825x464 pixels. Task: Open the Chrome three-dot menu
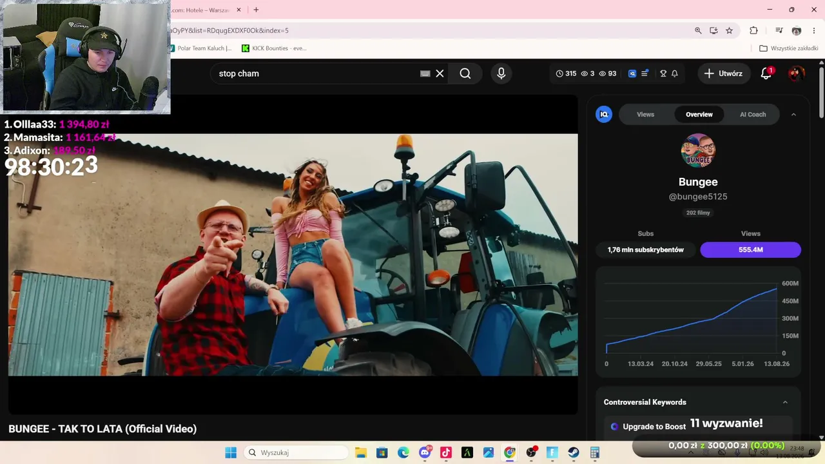(814, 30)
